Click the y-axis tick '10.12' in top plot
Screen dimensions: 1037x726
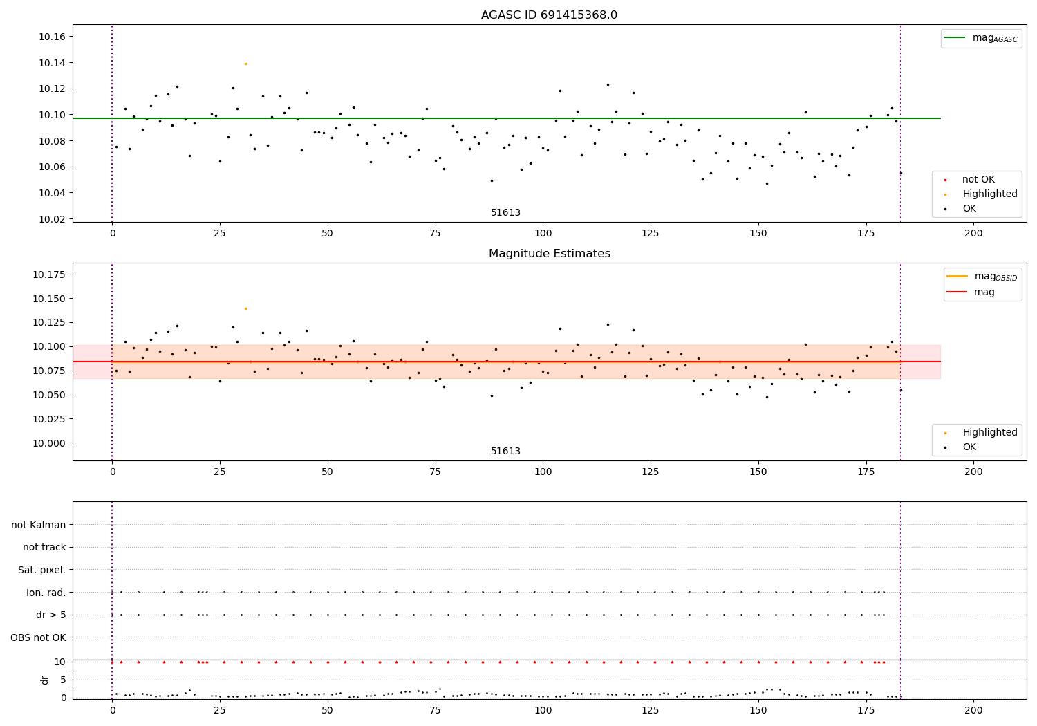point(52,89)
